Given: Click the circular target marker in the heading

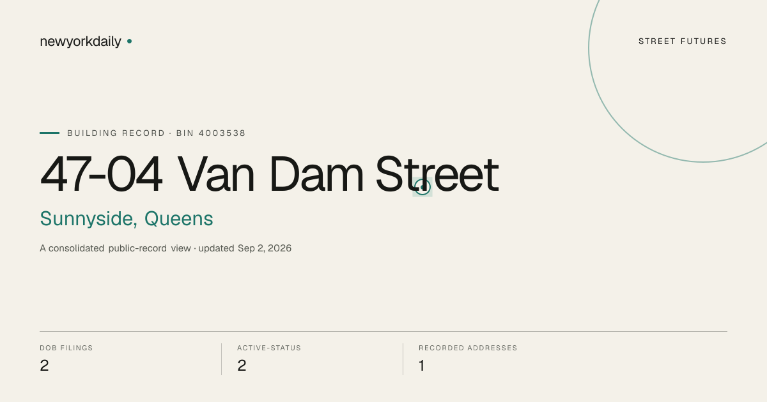Looking at the screenshot, I should pos(422,187).
